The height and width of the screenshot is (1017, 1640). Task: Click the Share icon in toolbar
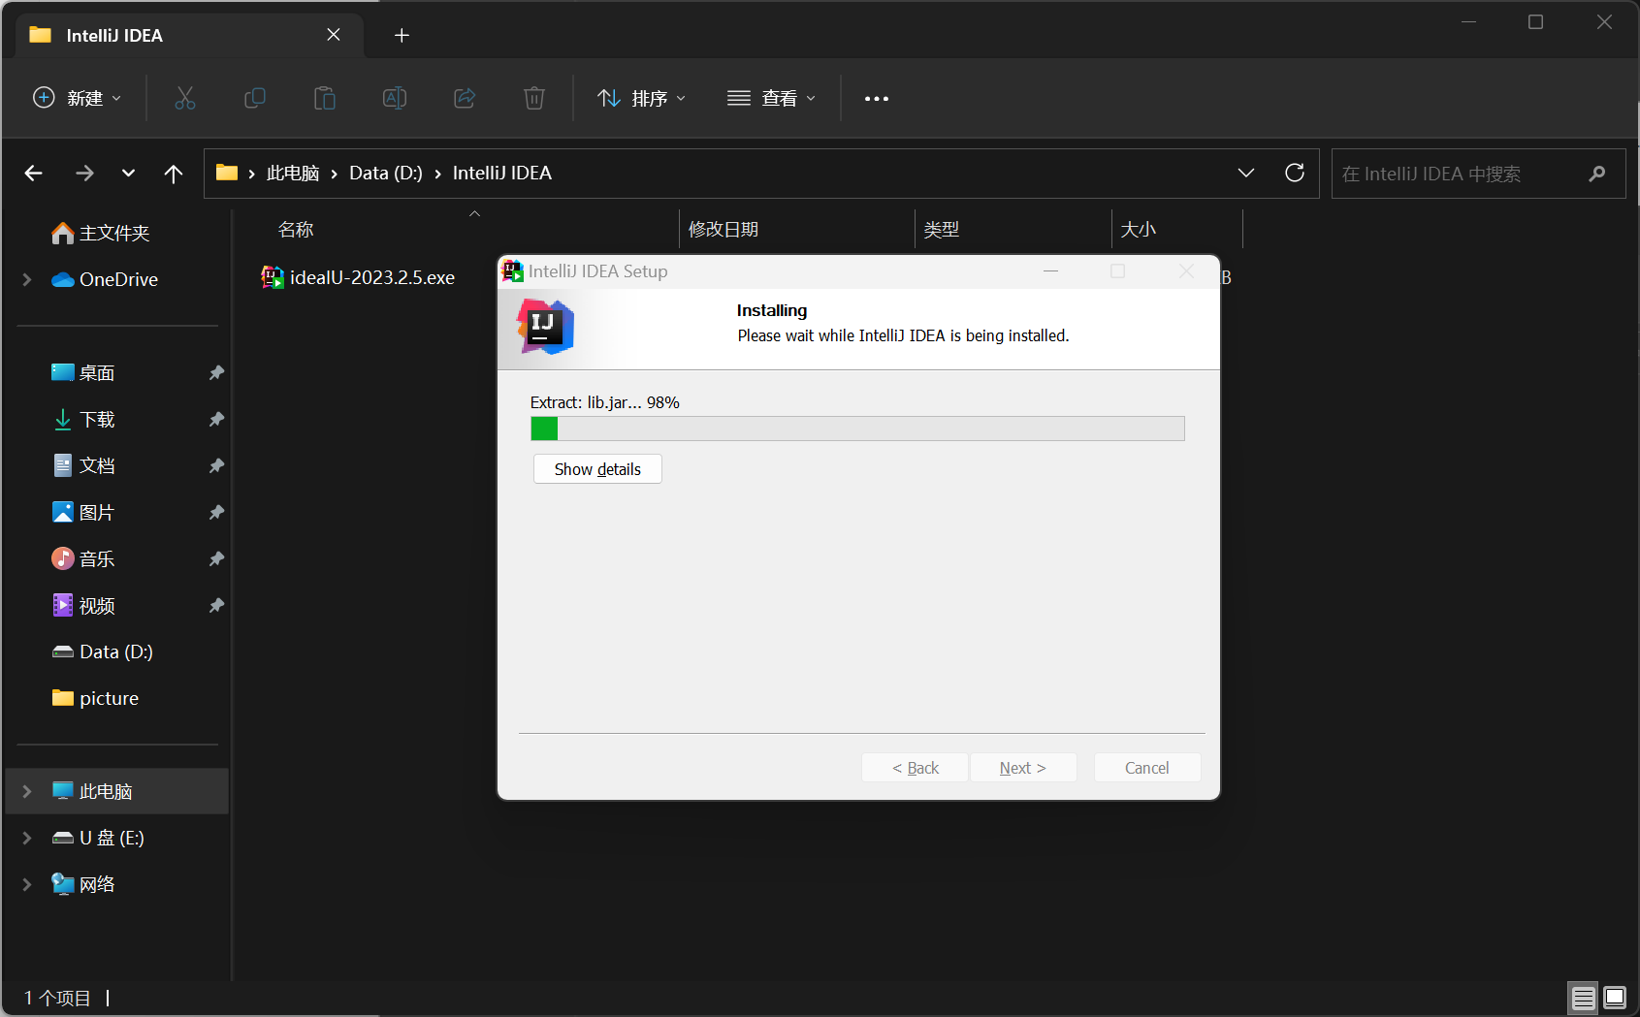tap(465, 98)
